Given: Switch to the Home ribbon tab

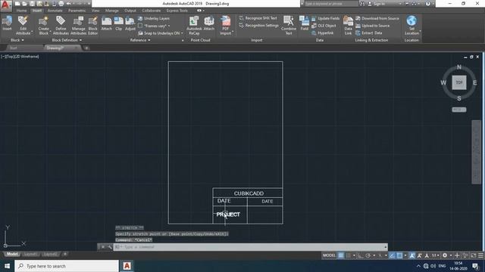Looking at the screenshot, I should click(x=21, y=11).
